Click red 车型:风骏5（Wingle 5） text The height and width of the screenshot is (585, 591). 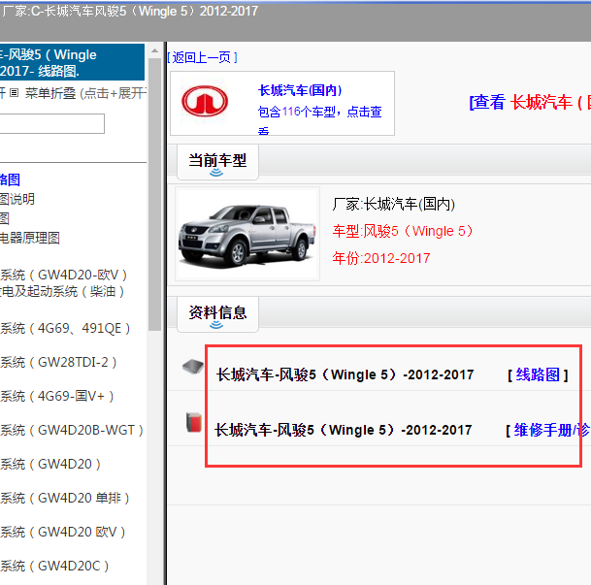[x=402, y=231]
